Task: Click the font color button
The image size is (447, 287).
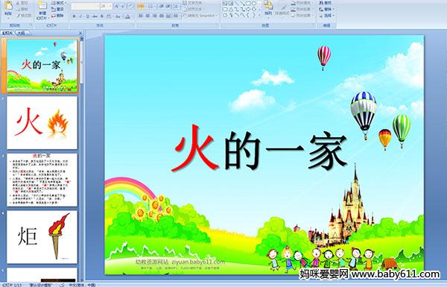Action: 127,16
